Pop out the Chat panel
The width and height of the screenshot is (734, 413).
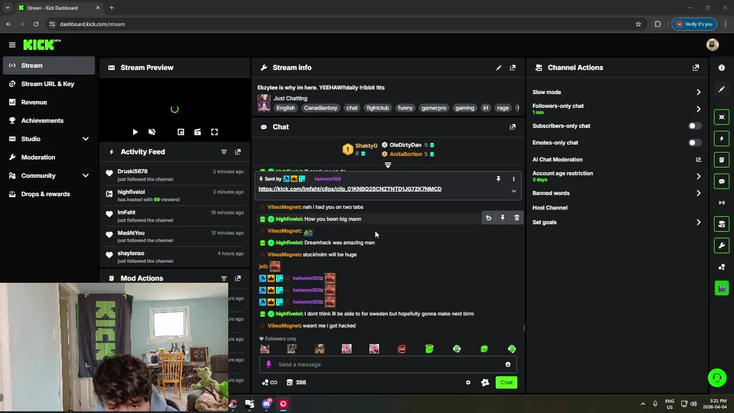(513, 127)
